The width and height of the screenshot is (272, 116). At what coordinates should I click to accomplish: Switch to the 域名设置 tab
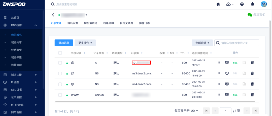click(x=73, y=23)
